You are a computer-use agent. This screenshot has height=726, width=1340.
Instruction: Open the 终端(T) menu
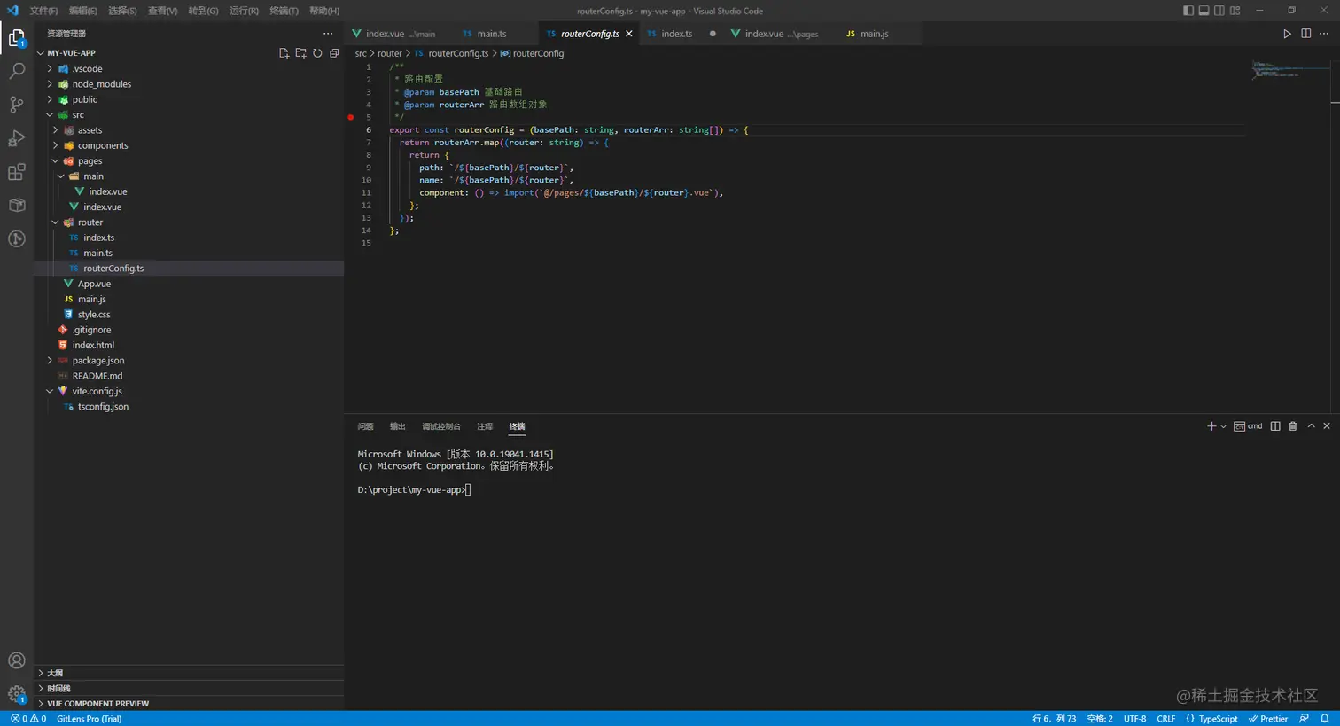pos(284,11)
